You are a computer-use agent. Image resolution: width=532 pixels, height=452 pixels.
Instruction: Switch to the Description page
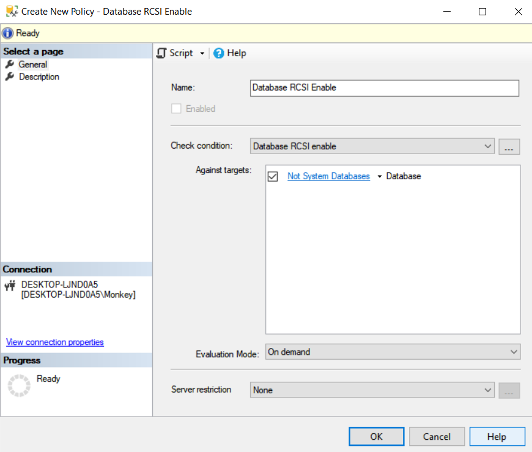(39, 76)
